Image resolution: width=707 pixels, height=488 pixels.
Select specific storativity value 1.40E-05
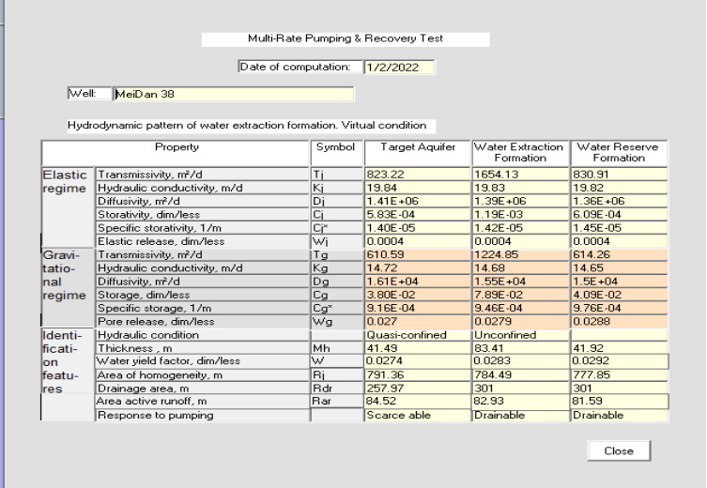point(417,227)
